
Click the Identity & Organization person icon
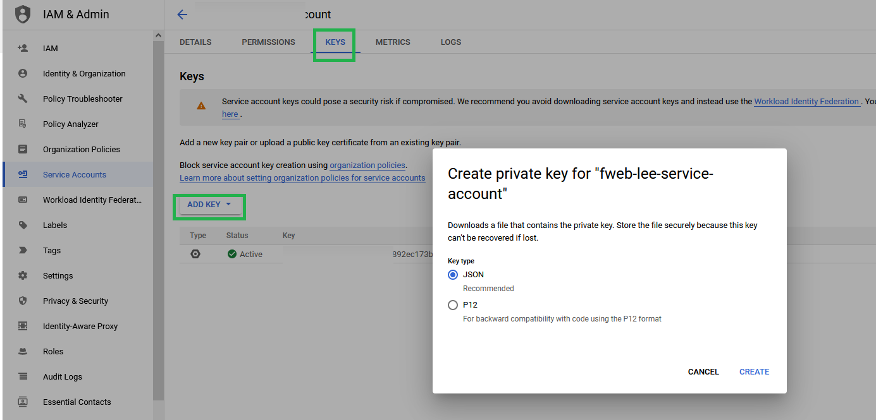[23, 73]
